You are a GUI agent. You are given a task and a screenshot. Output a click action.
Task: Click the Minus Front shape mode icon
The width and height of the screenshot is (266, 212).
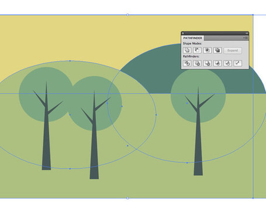click(x=197, y=50)
